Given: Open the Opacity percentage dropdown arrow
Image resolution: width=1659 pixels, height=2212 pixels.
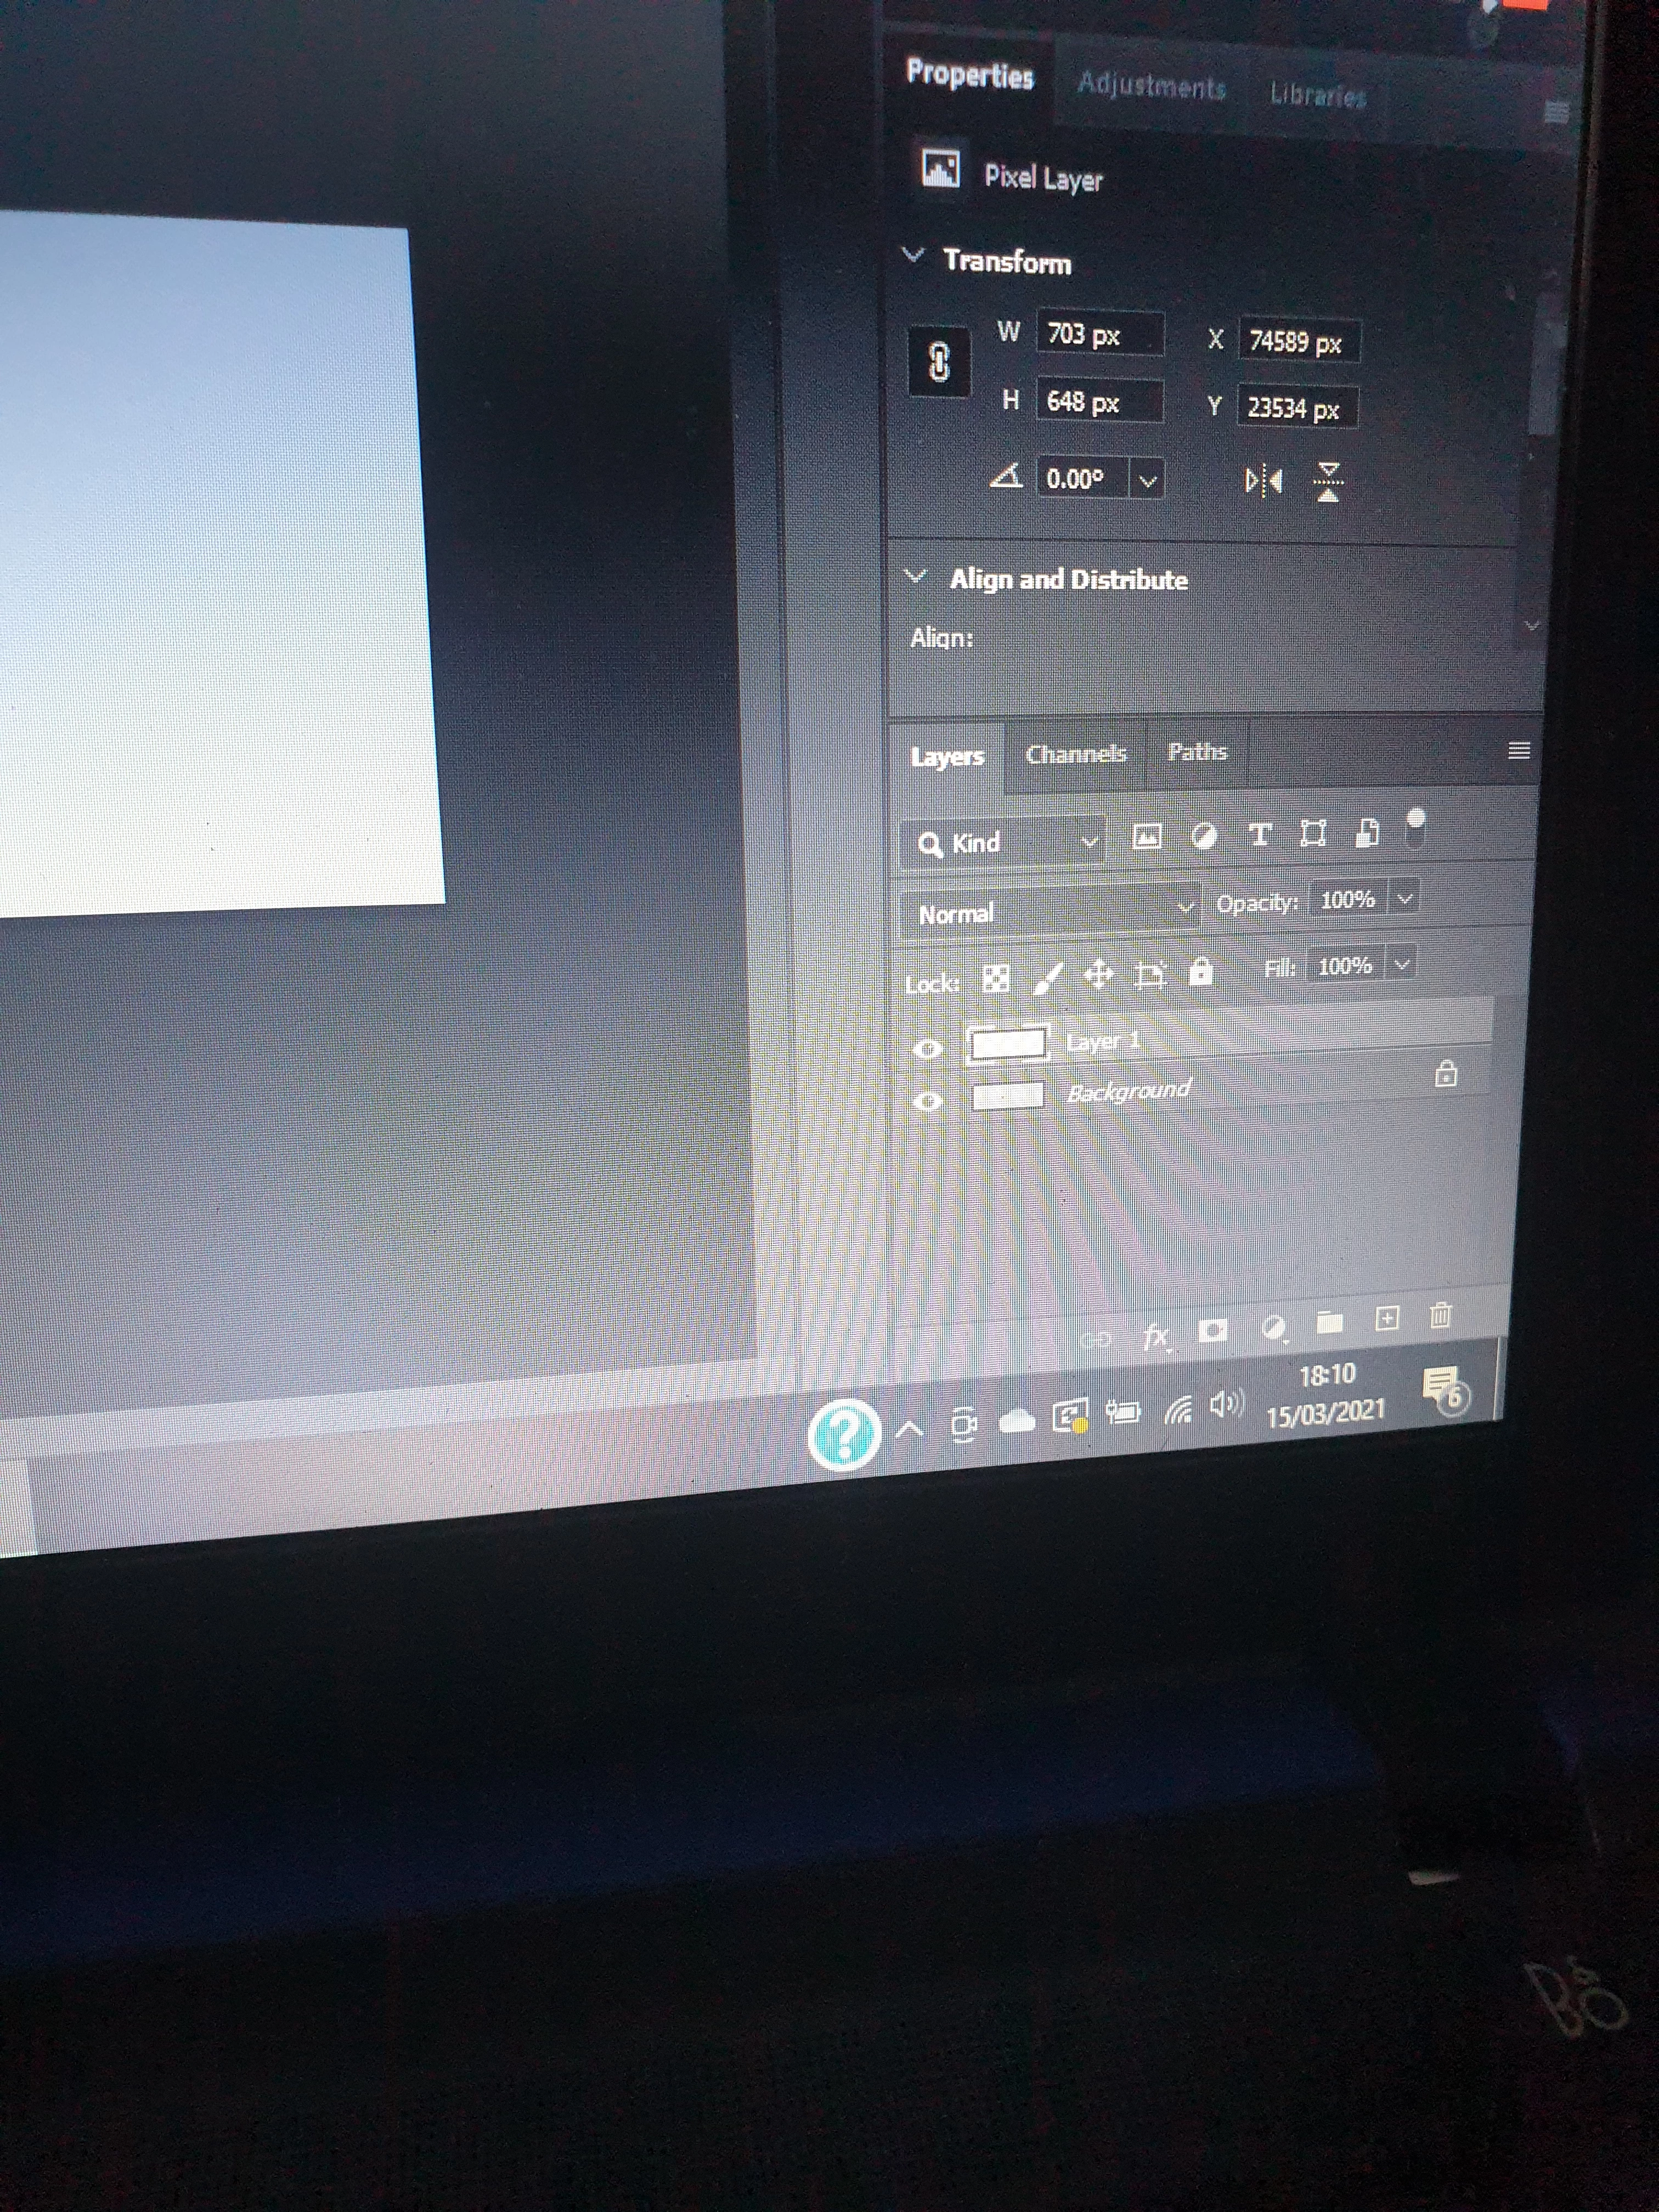Looking at the screenshot, I should (1405, 898).
